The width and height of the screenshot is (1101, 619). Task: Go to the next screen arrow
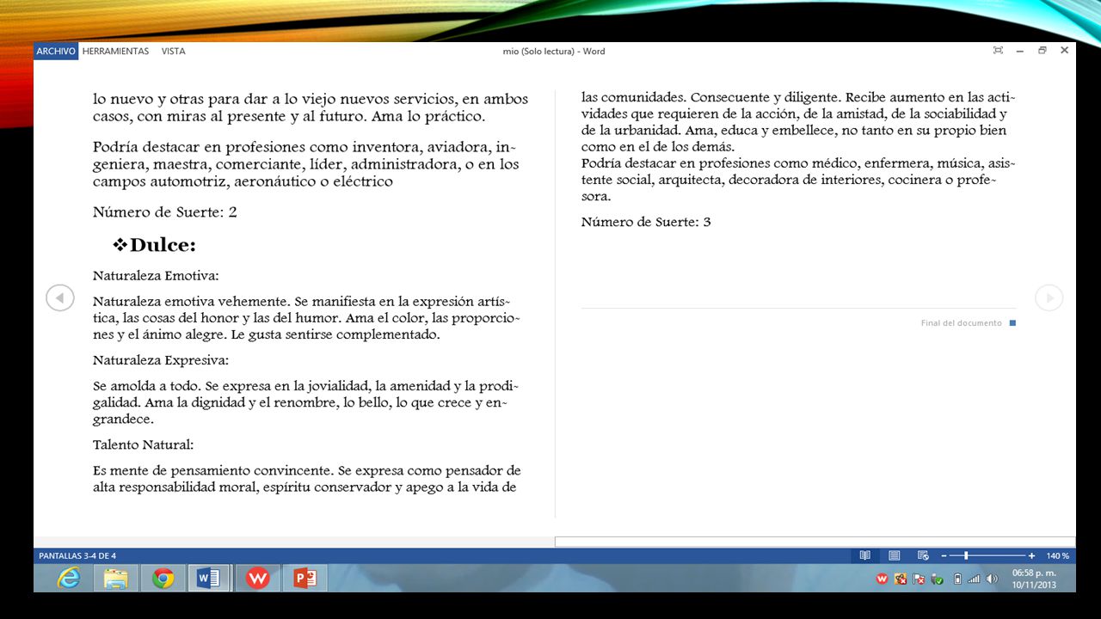click(x=1049, y=297)
